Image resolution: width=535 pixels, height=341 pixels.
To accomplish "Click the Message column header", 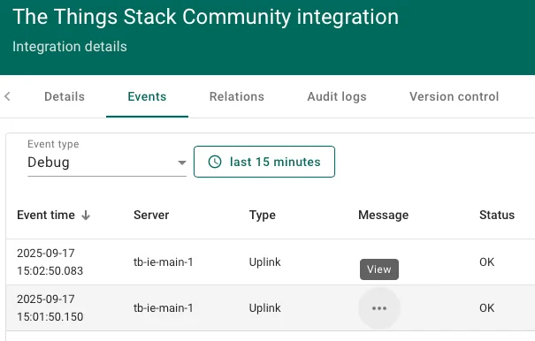I will [384, 216].
